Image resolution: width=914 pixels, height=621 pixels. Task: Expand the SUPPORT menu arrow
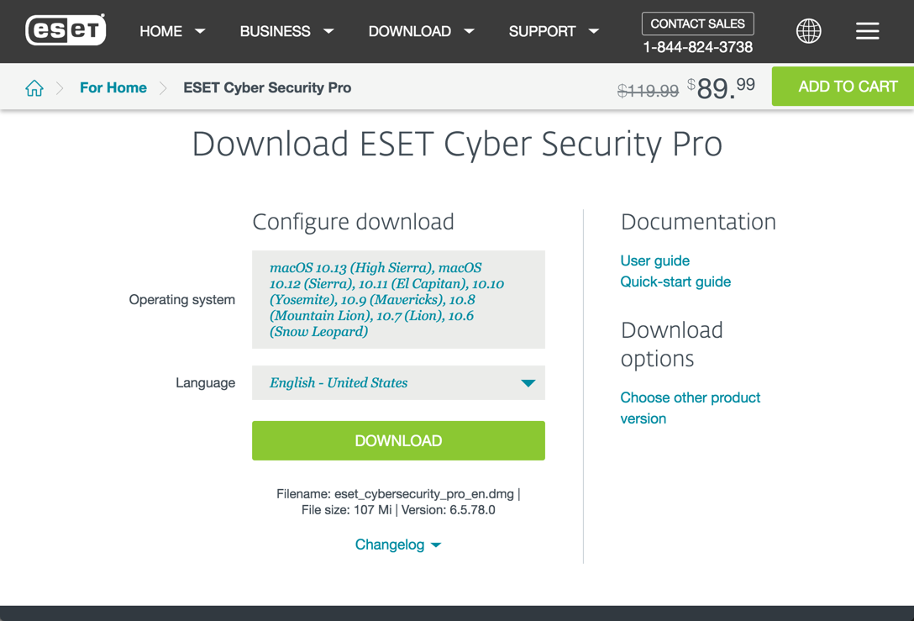(594, 31)
